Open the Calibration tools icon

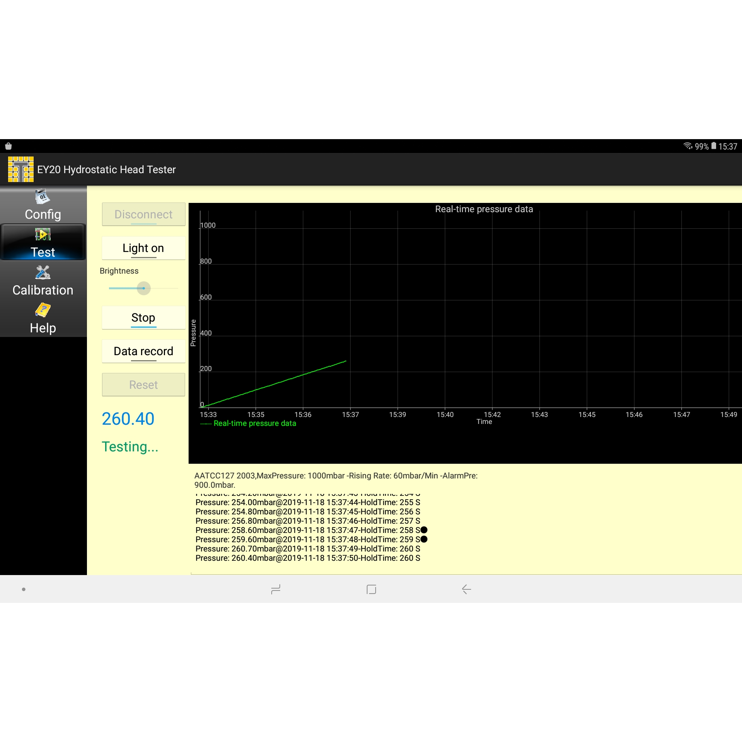coord(43,272)
